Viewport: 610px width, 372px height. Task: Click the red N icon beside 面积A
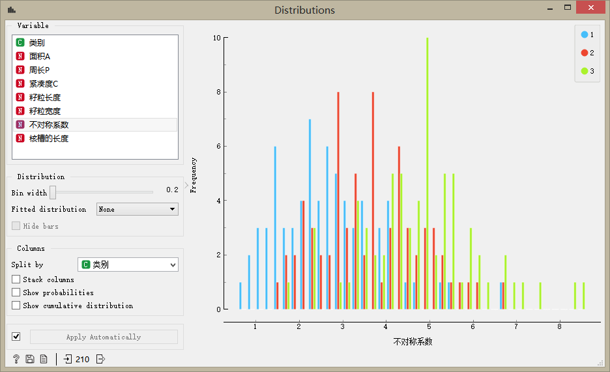20,56
